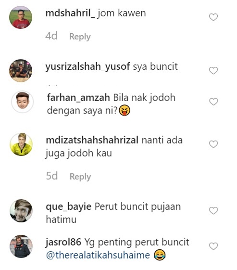Like mdshahril_'s comment with the heart

click(213, 17)
